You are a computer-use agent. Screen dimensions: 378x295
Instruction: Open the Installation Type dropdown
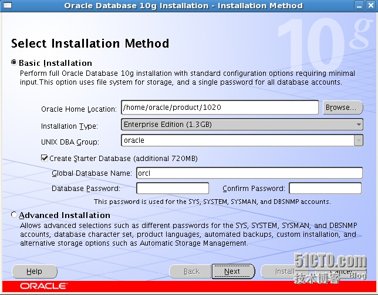(242, 125)
